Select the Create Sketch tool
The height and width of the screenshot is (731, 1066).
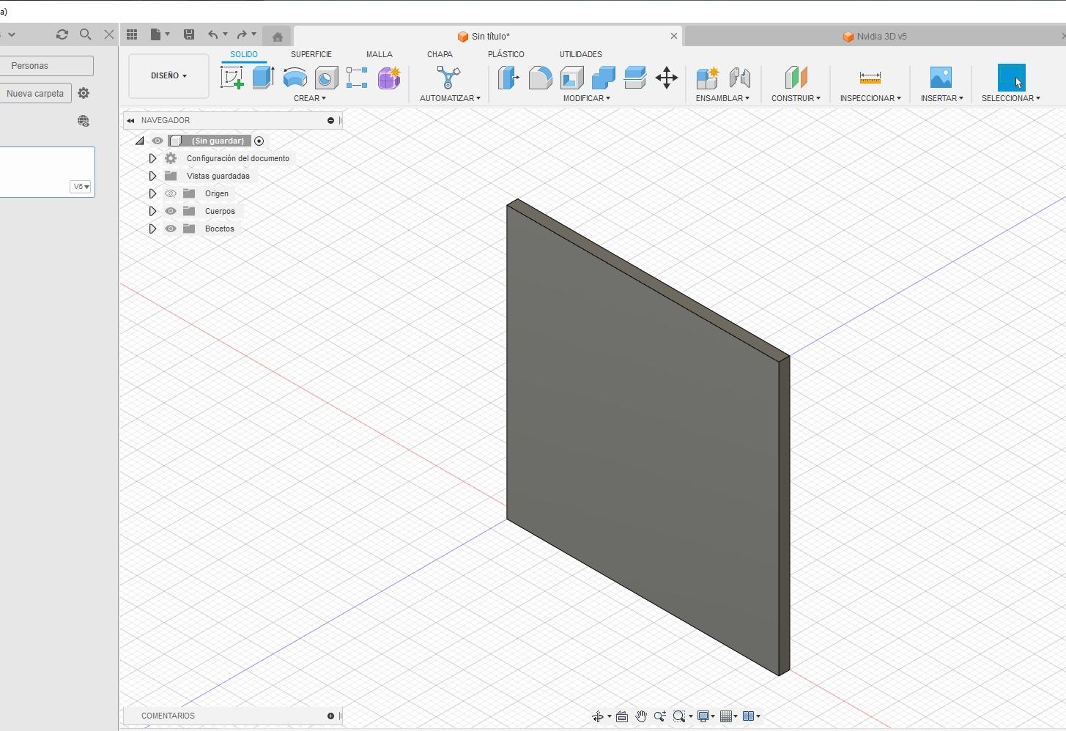(x=232, y=78)
